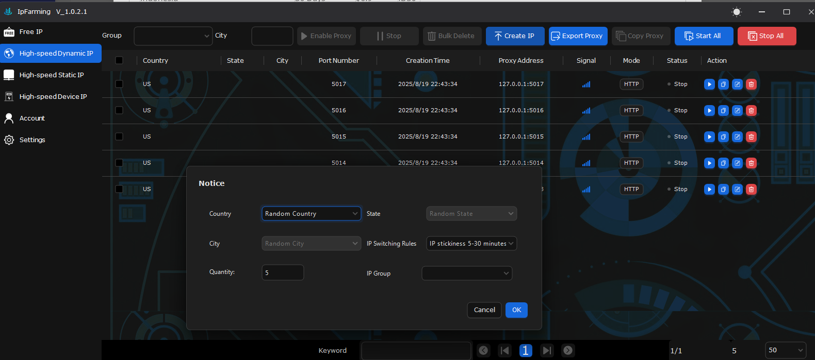
Task: Check the row checkbox for port 5016
Action: click(x=119, y=110)
